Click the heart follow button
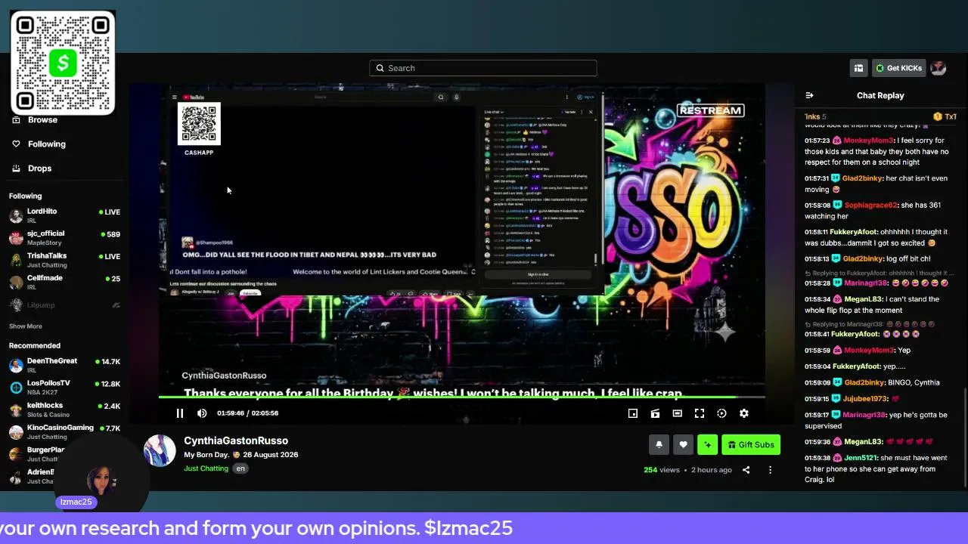The width and height of the screenshot is (968, 544). click(x=683, y=445)
